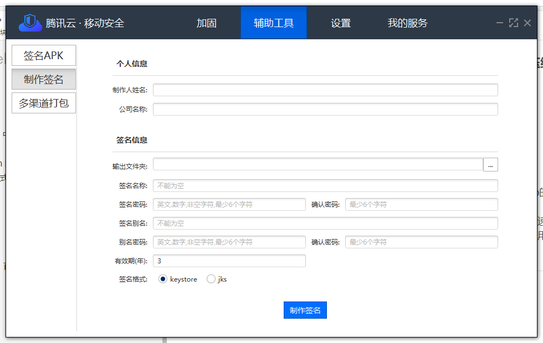543x343 pixels.
Task: Click the 有效期(年) field showing 3
Action: [229, 261]
